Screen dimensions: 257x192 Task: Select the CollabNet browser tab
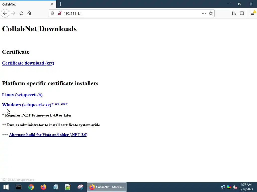click(x=28, y=4)
